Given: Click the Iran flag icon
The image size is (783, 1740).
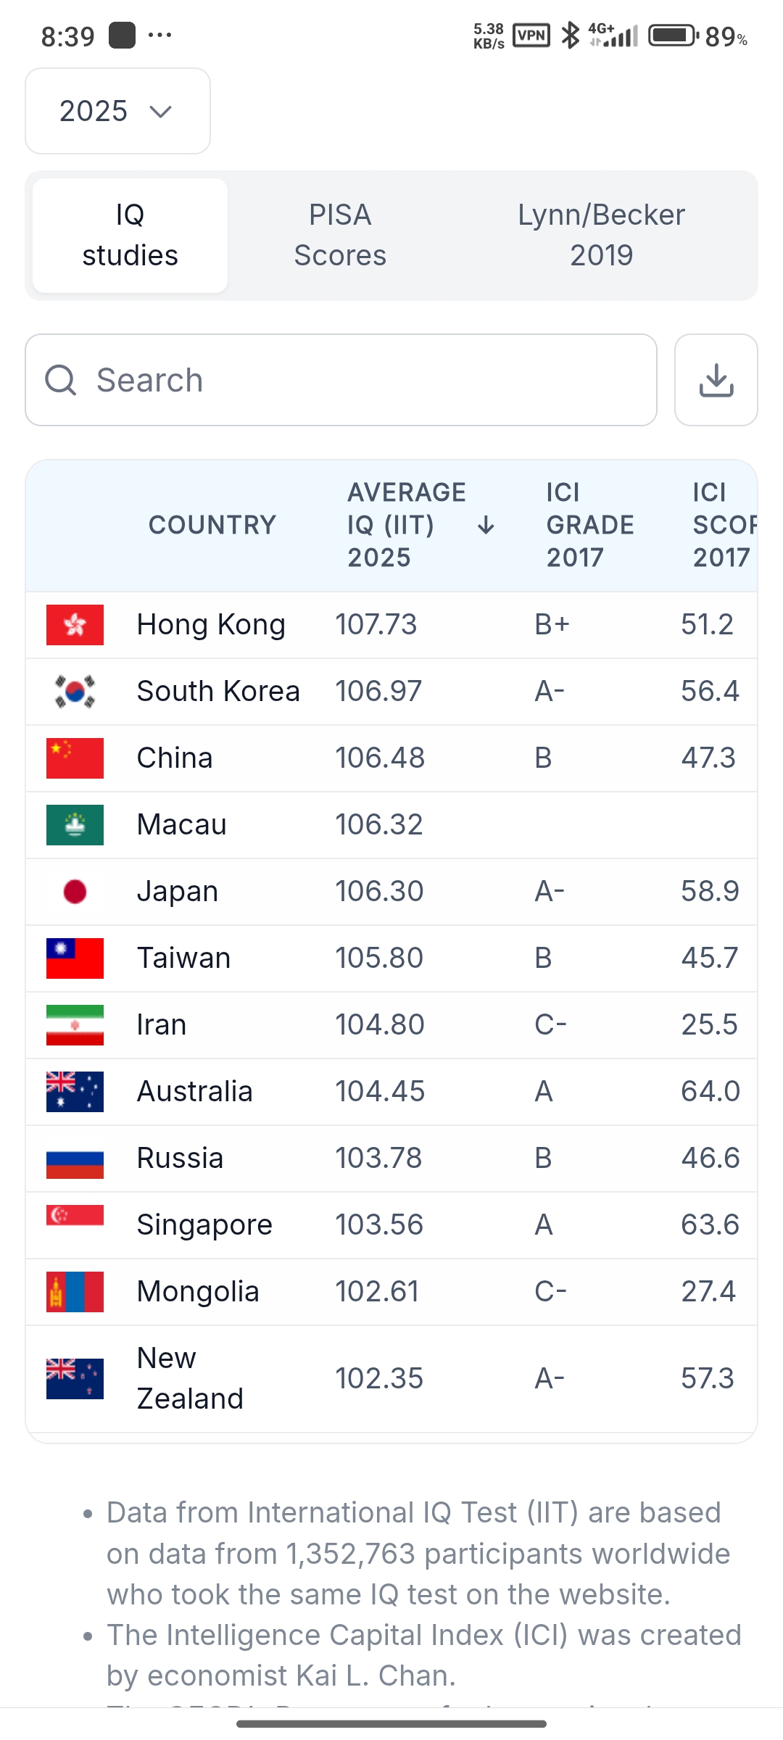Looking at the screenshot, I should (x=75, y=1025).
